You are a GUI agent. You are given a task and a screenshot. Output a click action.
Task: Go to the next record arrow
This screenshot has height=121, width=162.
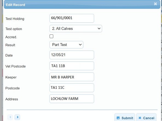click(17, 117)
